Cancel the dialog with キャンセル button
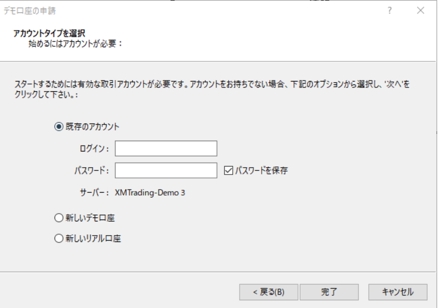Screen dimensions: 438x308 pyautogui.click(x=398, y=292)
